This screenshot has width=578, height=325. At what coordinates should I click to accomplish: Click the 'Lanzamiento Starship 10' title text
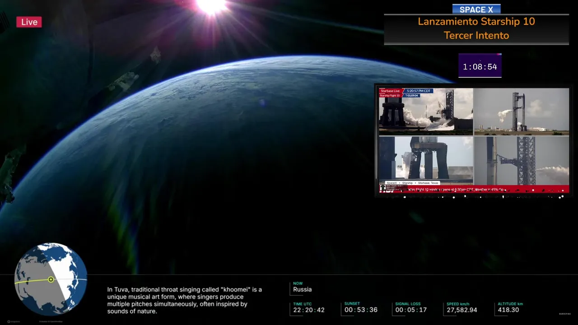click(x=476, y=22)
